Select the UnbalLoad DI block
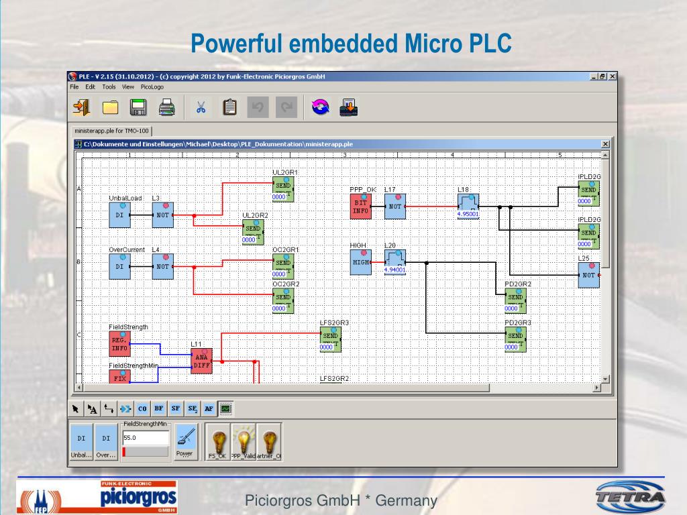 pos(119,215)
